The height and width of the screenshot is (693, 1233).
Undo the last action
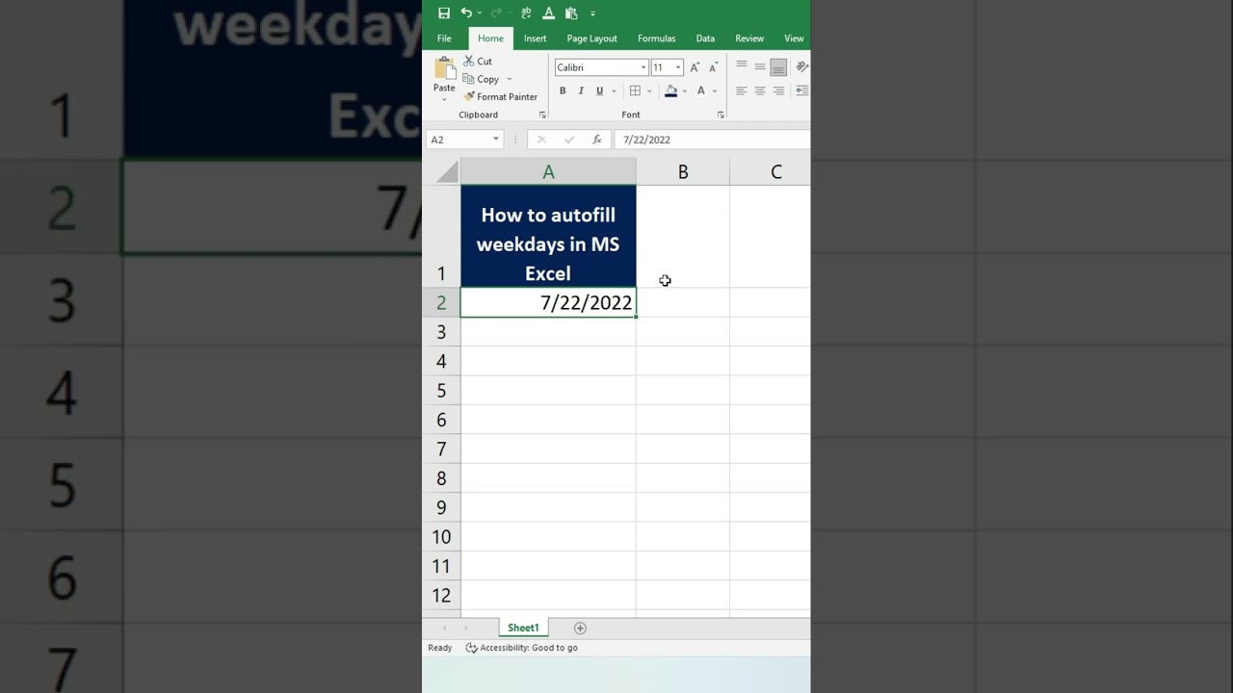click(x=466, y=13)
